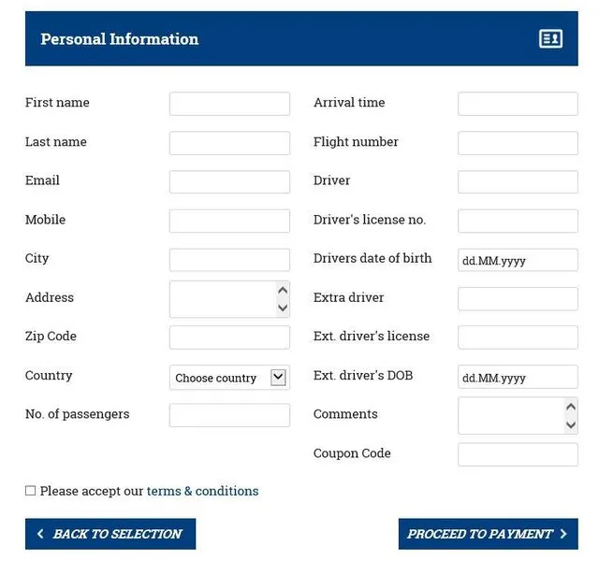
Task: Click down arrow in Comments box scrollbar
Action: coord(571,424)
